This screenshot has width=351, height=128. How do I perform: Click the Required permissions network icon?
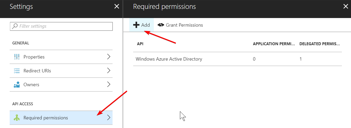17,118
